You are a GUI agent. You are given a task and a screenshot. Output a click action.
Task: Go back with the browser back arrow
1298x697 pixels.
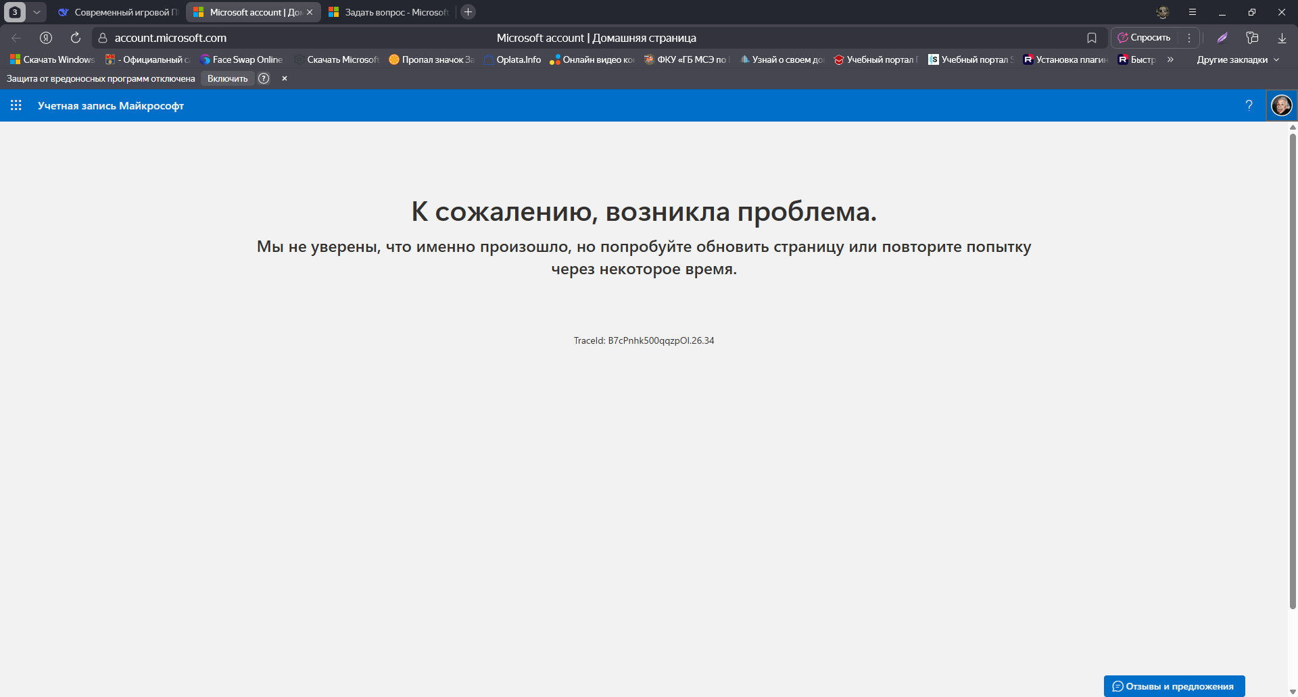16,38
